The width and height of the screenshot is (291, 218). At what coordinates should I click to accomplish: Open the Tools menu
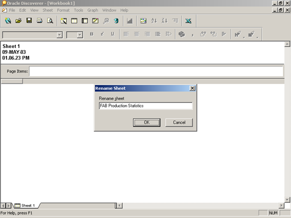point(78,10)
